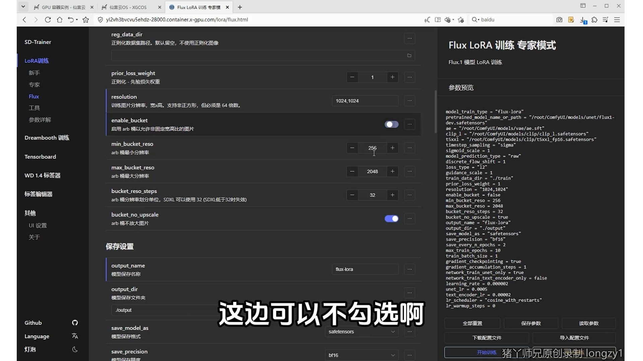Reload the page with refresh icon
The image size is (643, 361).
(48, 20)
